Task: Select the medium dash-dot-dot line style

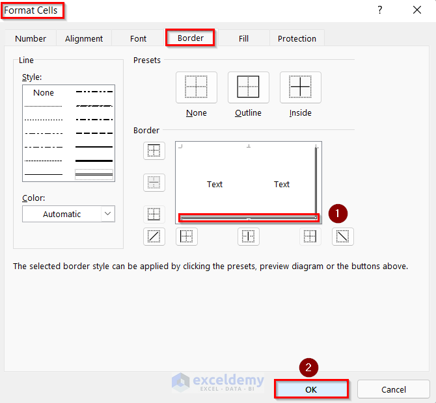Action: [94, 92]
